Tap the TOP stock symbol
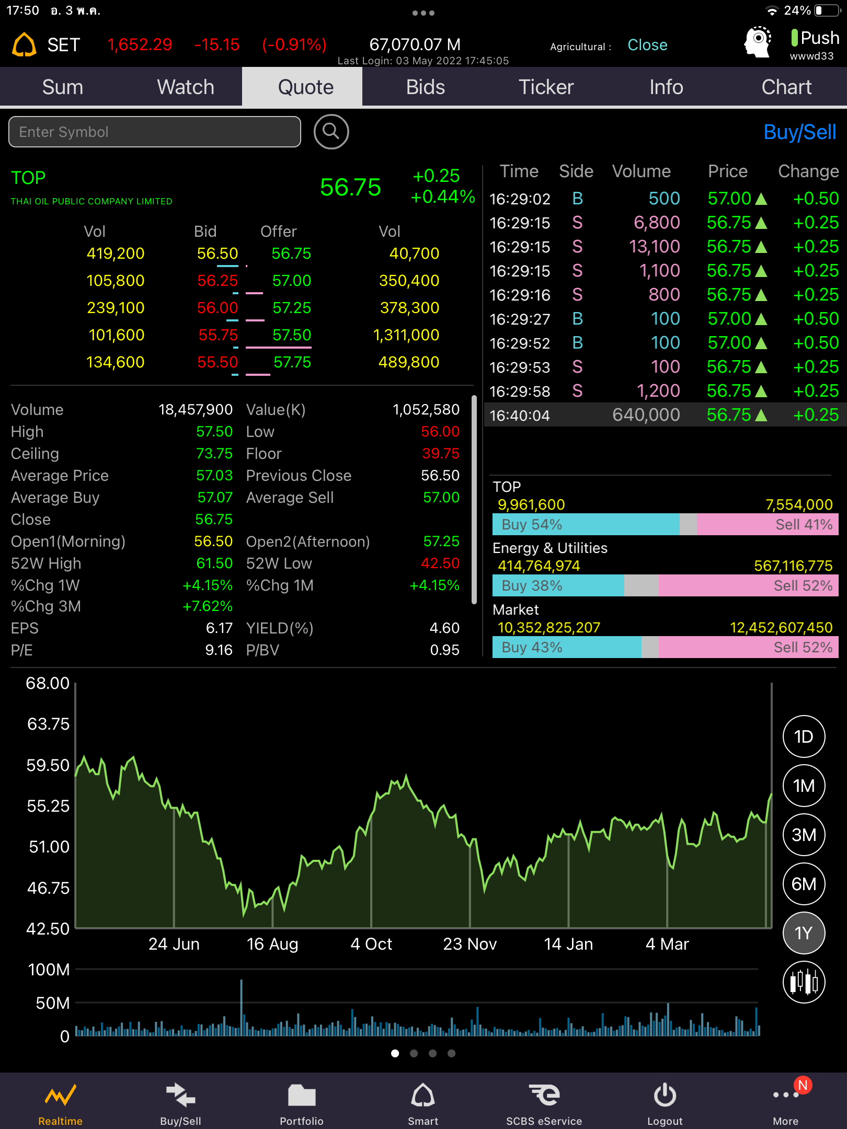847x1129 pixels. point(28,178)
